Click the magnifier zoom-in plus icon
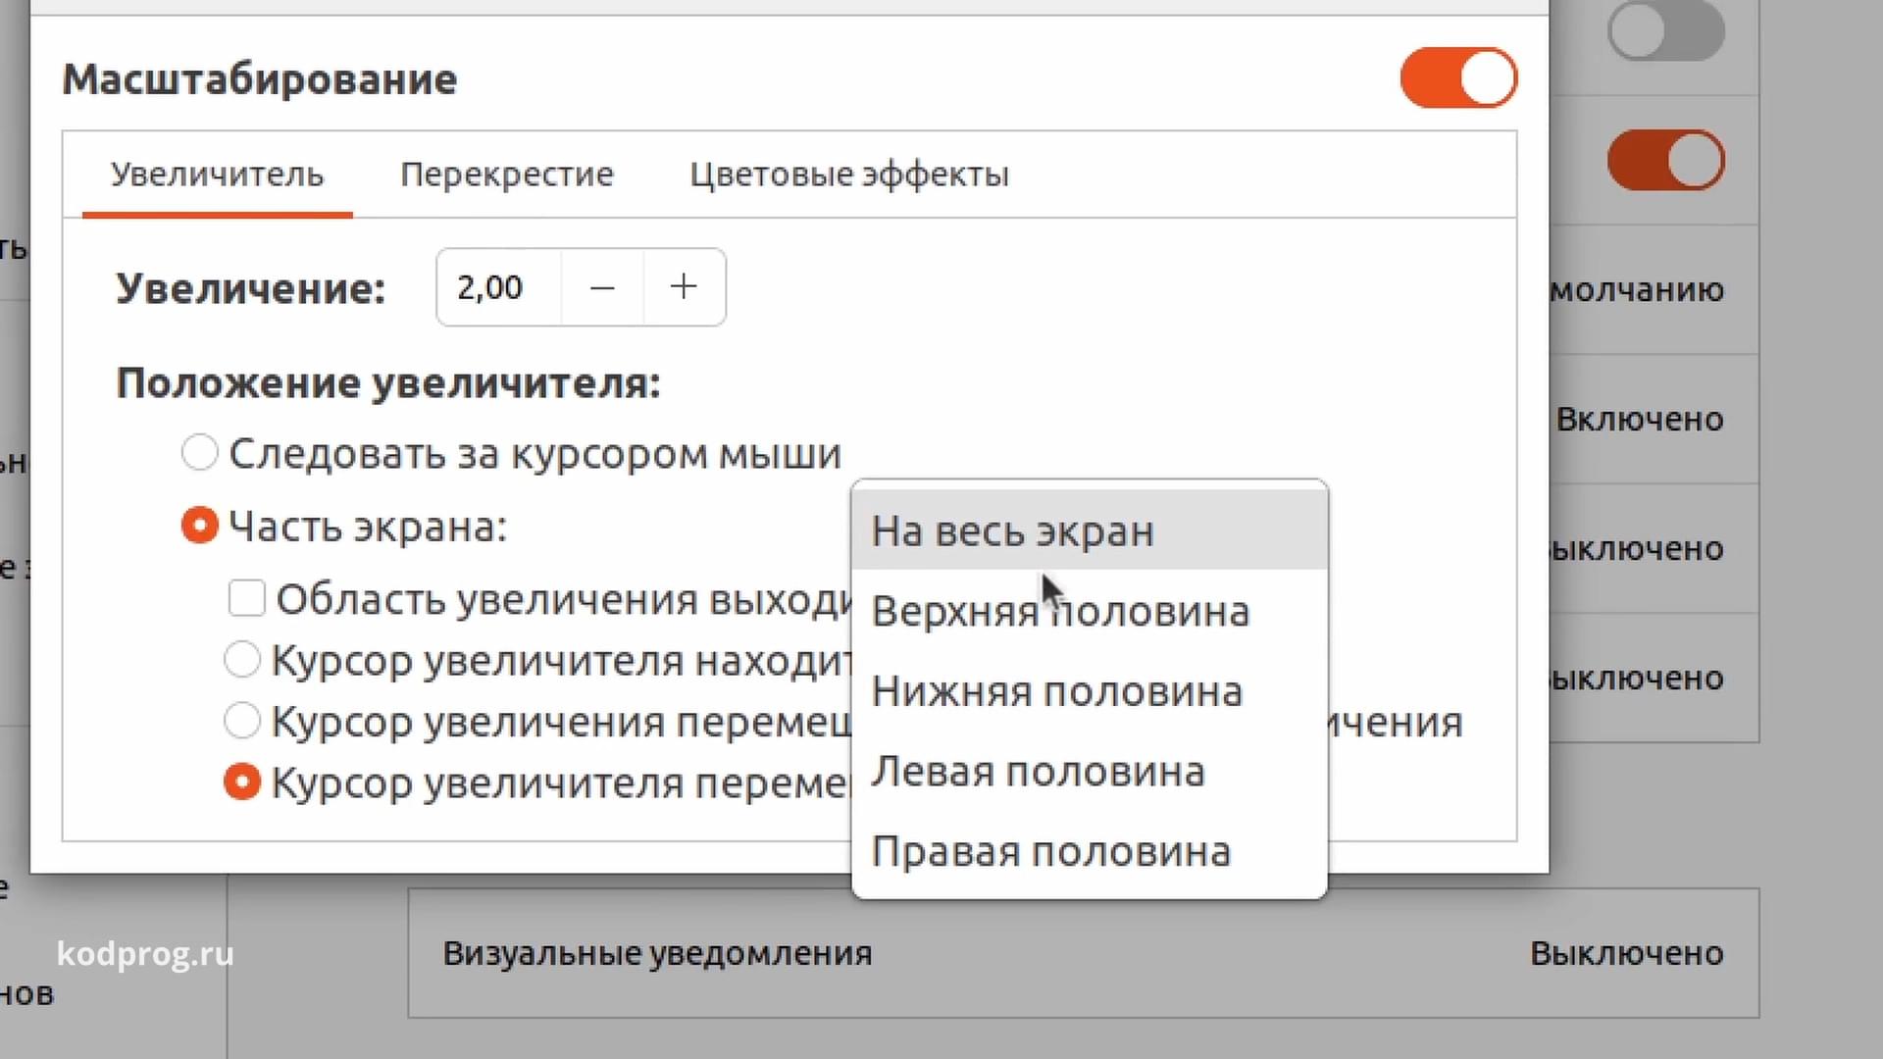Viewport: 1883px width, 1059px height. [x=683, y=287]
